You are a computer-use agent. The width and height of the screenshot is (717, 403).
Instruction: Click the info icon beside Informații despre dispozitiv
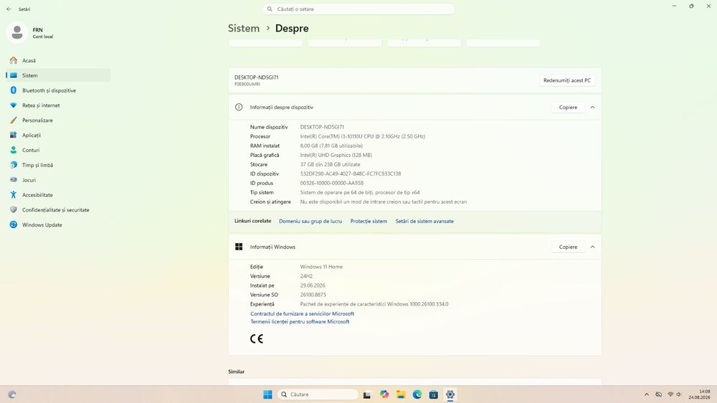239,107
